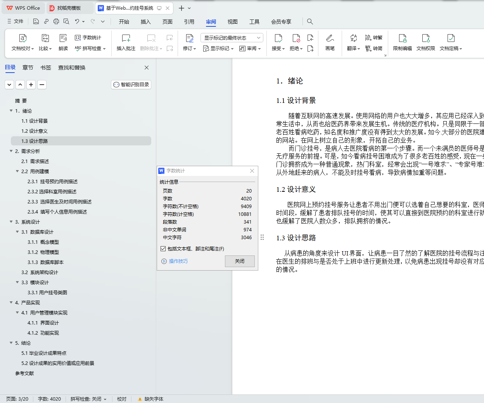Click the save icon in quick toolbar
The image size is (484, 403).
(36, 21)
